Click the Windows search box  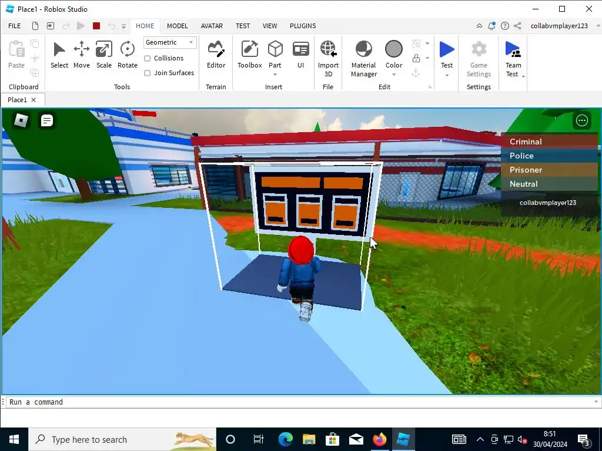coord(122,439)
